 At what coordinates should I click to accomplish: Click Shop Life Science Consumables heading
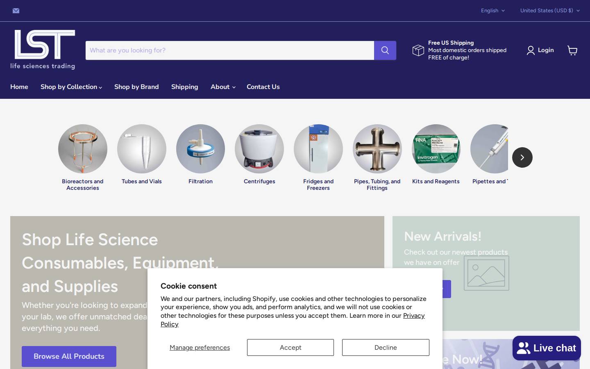(120, 263)
